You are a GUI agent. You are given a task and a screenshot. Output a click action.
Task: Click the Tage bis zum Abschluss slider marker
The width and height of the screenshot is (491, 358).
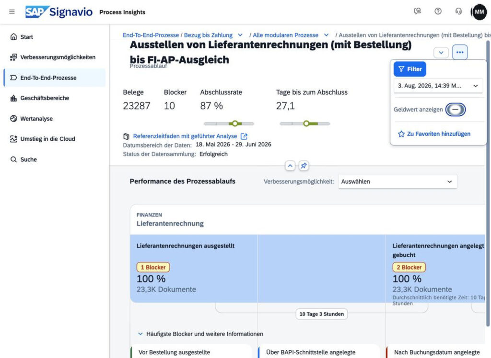point(306,123)
